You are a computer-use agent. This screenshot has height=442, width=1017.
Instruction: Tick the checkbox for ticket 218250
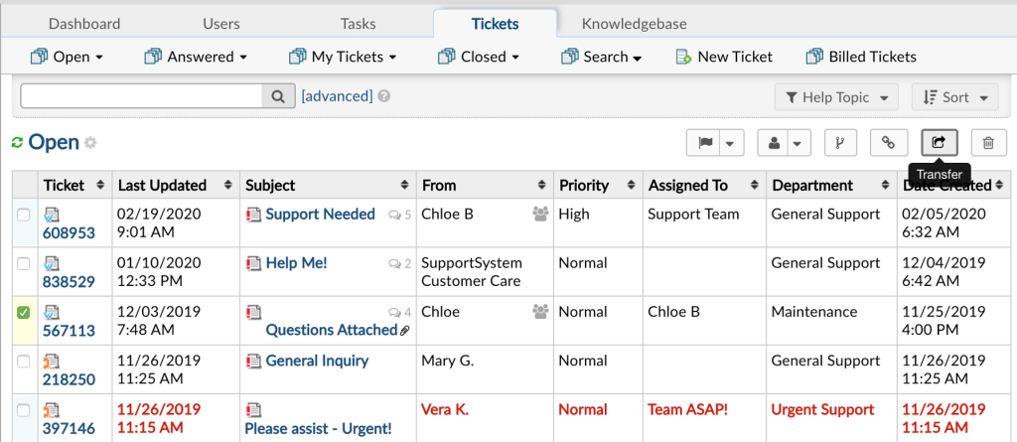pyautogui.click(x=24, y=362)
